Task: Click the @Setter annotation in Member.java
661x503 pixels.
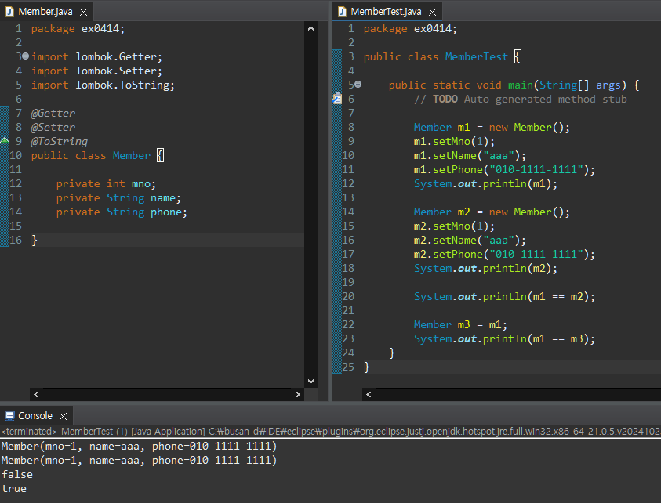Action: (53, 127)
